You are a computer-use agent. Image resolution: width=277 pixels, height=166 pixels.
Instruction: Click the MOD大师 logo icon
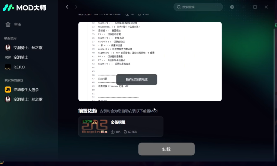8,8
